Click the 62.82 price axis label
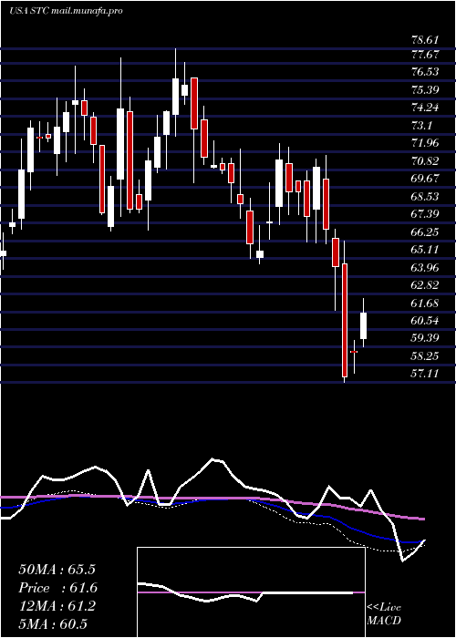456x638 pixels. (425, 284)
